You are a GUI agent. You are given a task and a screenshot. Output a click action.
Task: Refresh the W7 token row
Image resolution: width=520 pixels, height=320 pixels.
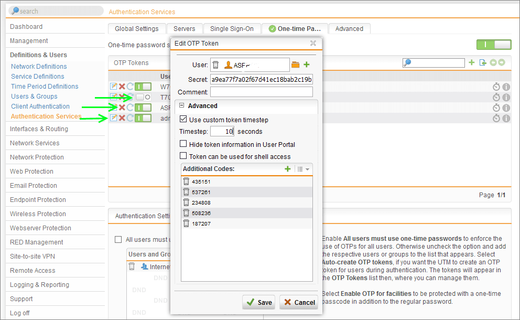(x=130, y=87)
